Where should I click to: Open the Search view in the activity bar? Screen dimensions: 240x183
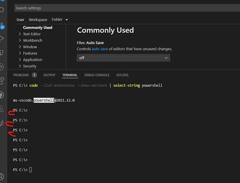pyautogui.click(x=1, y=10)
